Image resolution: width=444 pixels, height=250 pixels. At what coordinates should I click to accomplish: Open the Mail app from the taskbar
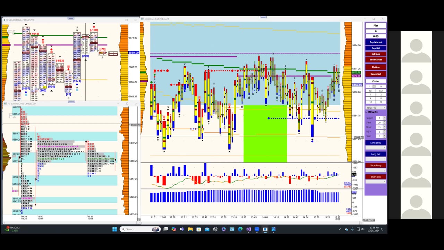pos(207,229)
